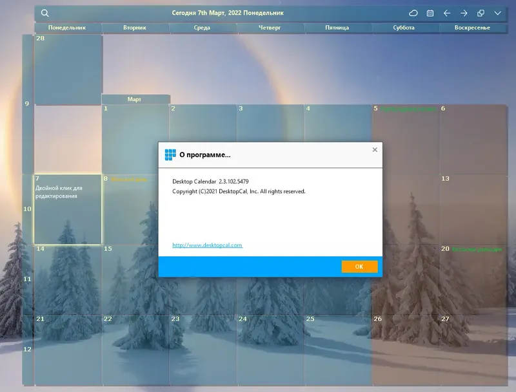Viewport: 516px width, 392px height.
Task: Open the calendar date picker icon
Action: 430,13
